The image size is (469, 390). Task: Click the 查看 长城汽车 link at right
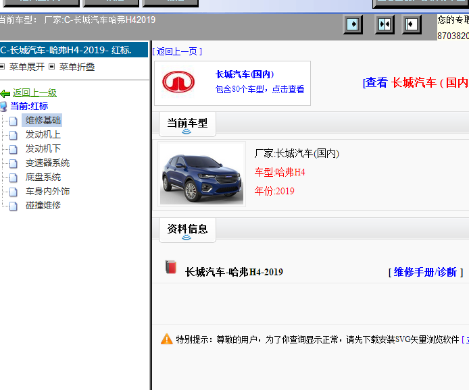[x=416, y=83]
